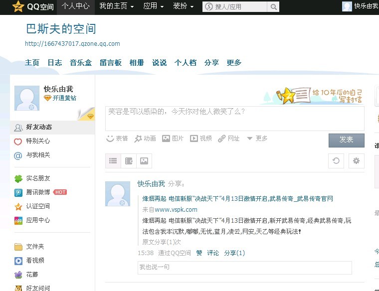Switch feed to card layout view
This screenshot has width=379, height=291.
[129, 161]
